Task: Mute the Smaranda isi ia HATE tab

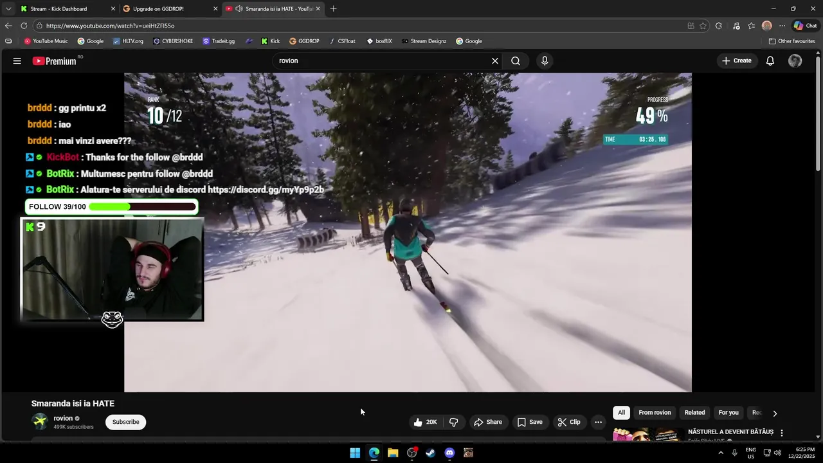Action: pos(239,9)
